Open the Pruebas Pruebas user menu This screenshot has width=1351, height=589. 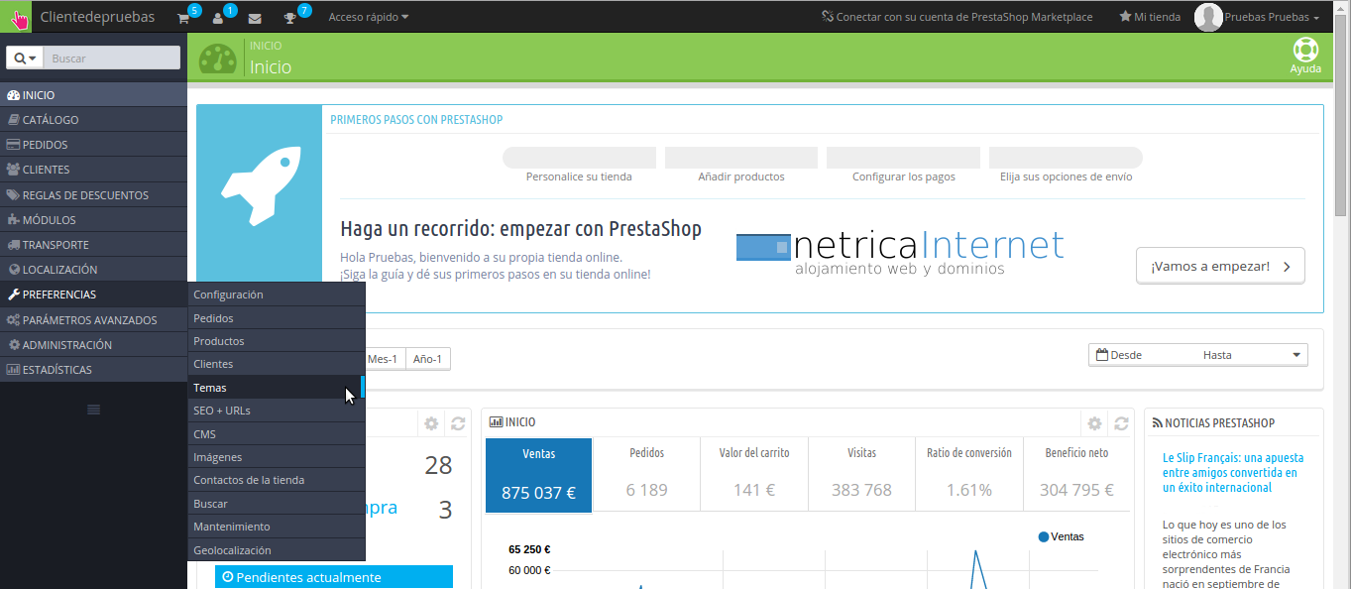[1272, 17]
